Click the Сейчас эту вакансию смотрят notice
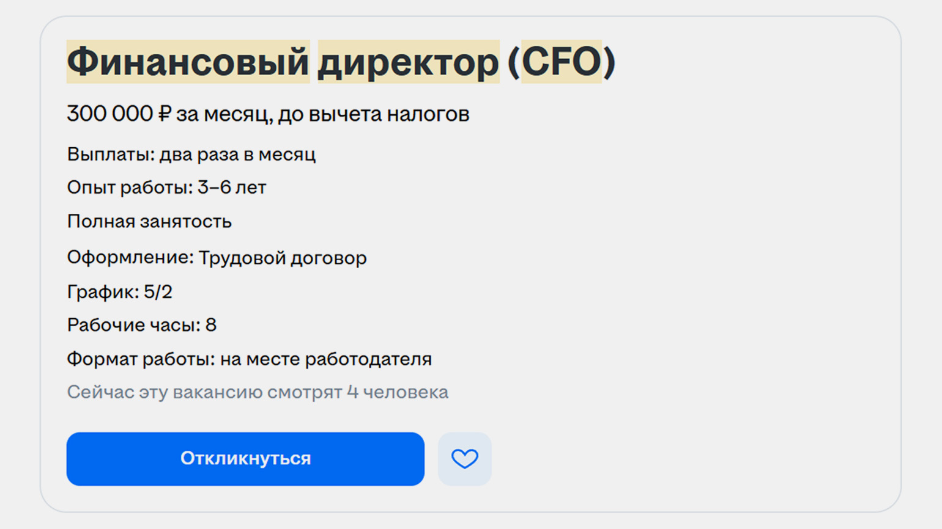The width and height of the screenshot is (942, 529). pyautogui.click(x=257, y=392)
